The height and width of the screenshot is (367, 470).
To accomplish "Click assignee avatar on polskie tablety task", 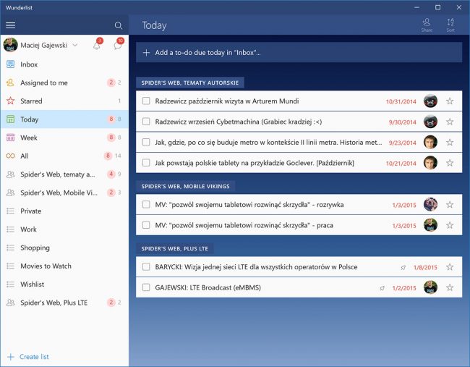I will (x=430, y=163).
